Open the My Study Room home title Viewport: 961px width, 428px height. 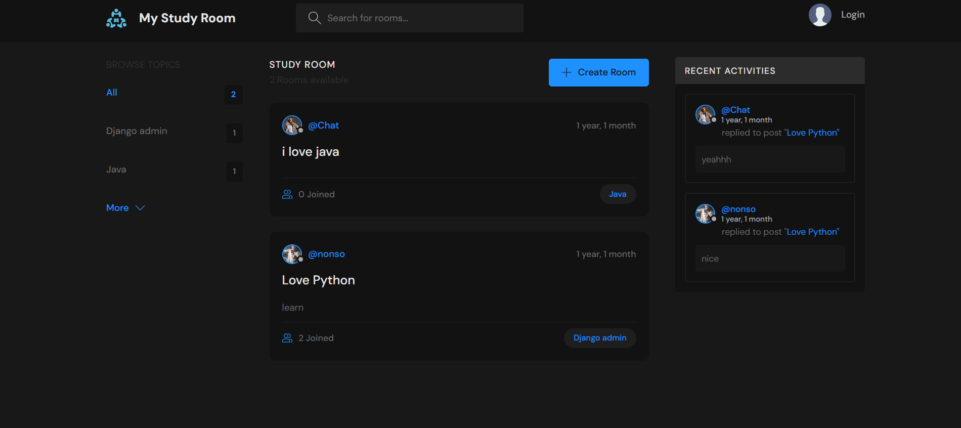[x=187, y=18]
